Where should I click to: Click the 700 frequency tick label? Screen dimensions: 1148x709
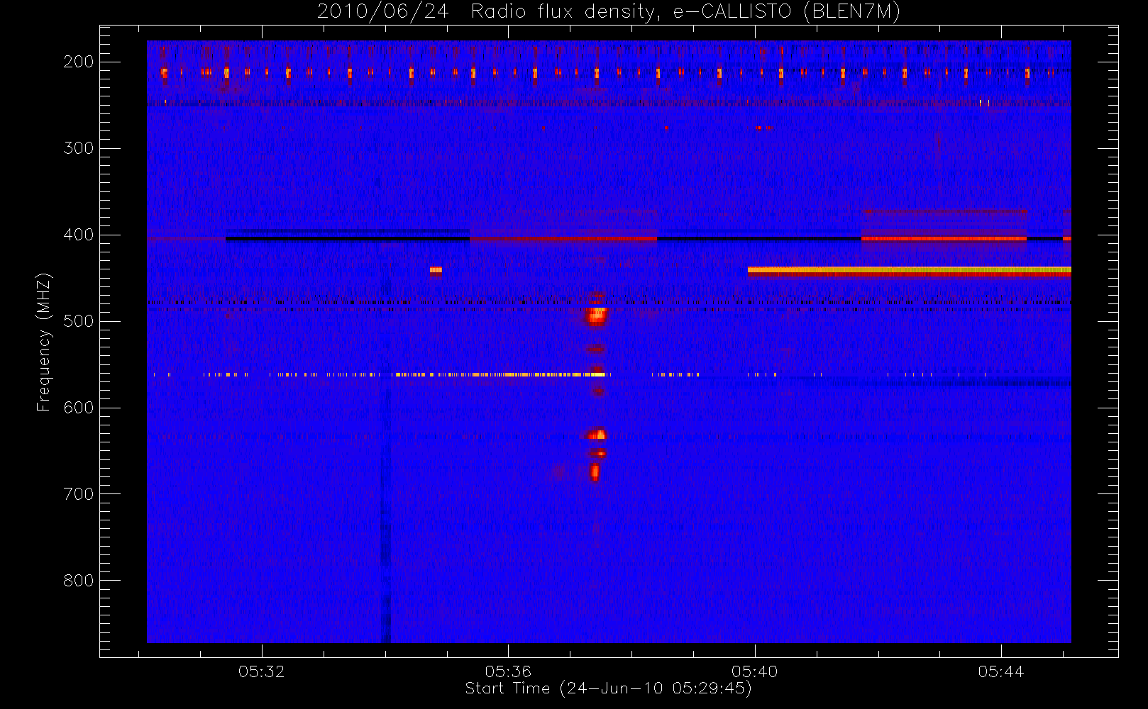[x=79, y=494]
